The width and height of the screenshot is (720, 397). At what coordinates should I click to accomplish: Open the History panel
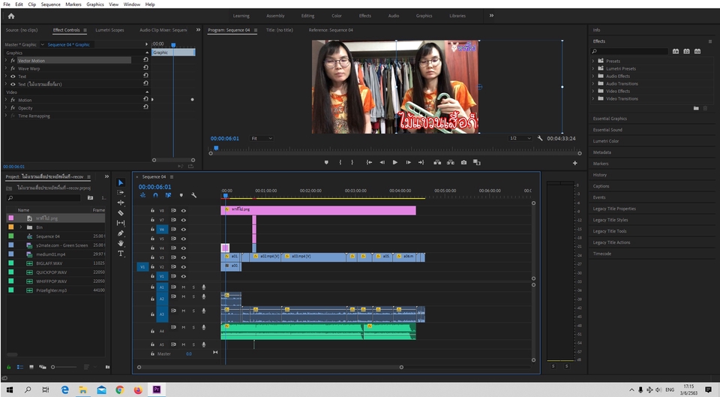pyautogui.click(x=599, y=175)
